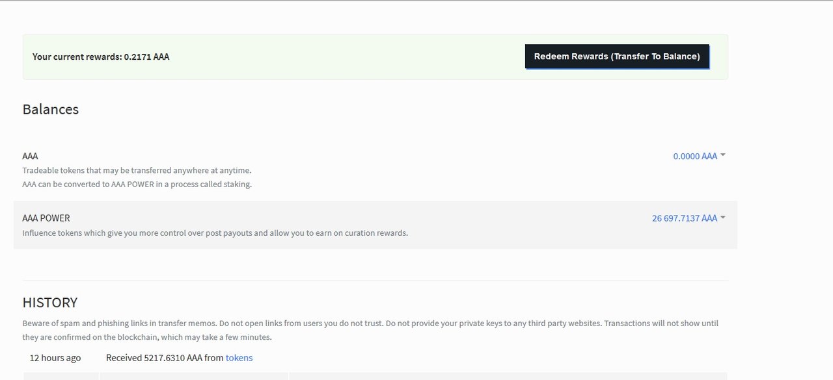
Task: Click the Balances section heading
Action: point(51,109)
